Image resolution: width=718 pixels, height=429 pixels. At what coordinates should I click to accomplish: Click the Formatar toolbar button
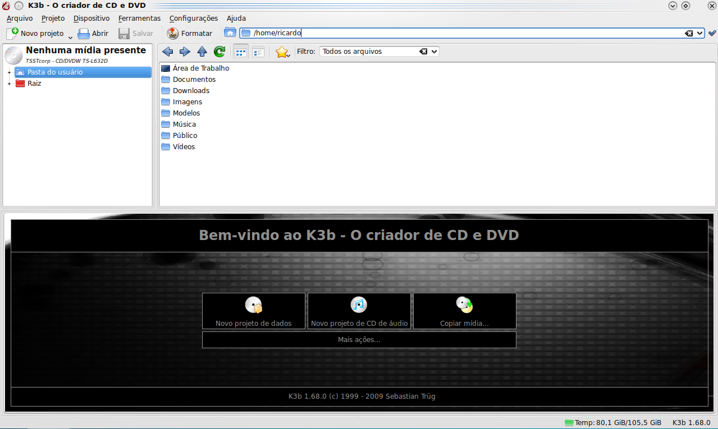tap(189, 33)
